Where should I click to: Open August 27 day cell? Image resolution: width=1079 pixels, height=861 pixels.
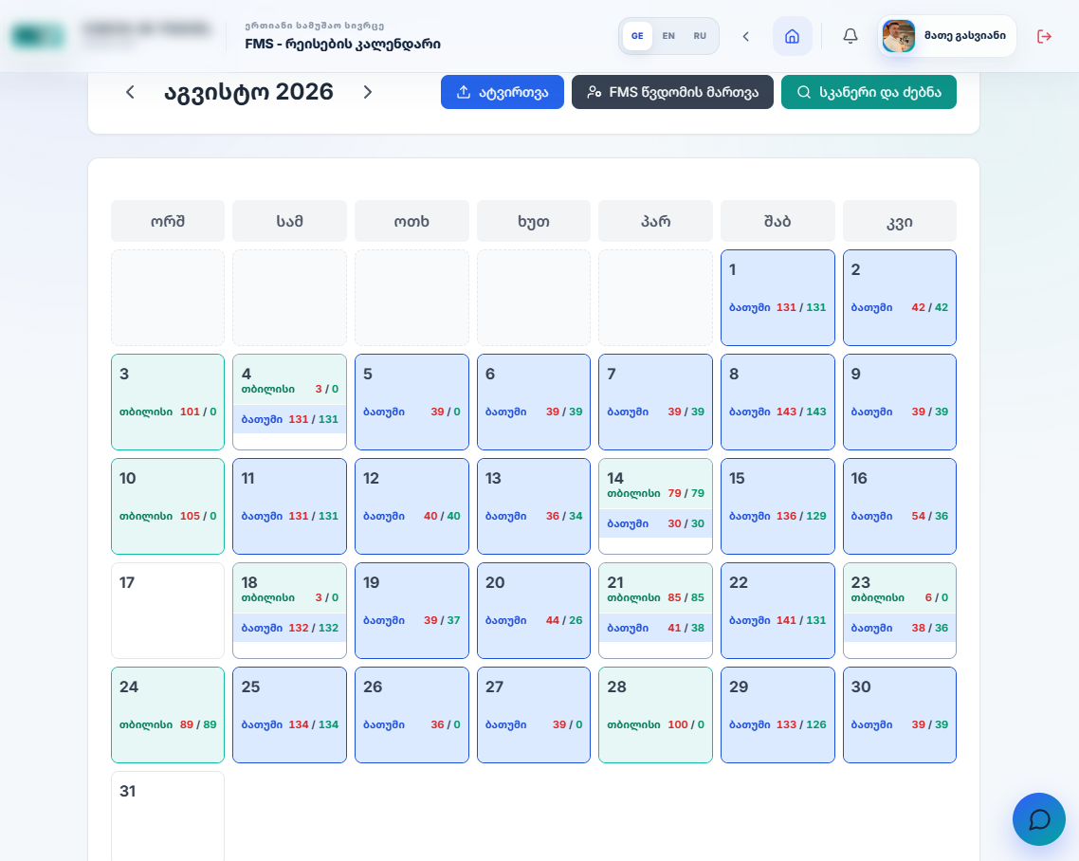[533, 715]
